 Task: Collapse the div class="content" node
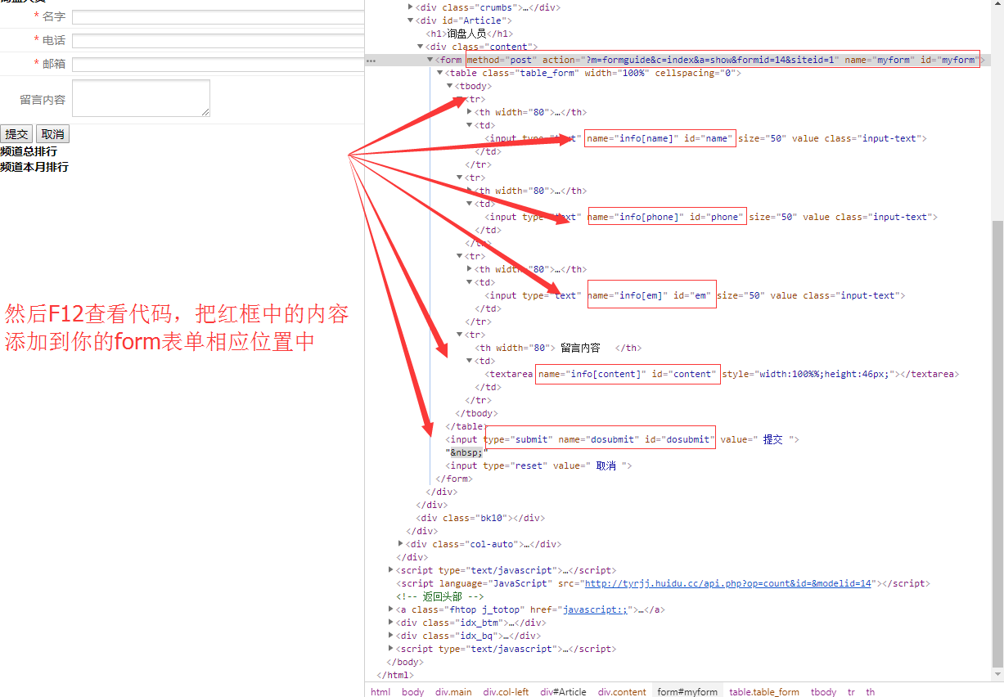420,47
